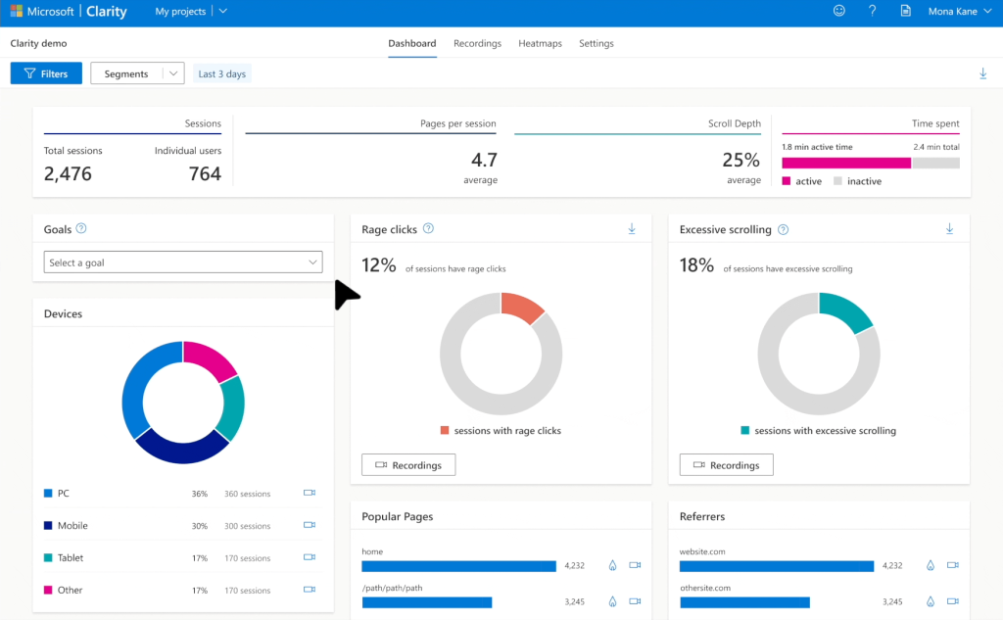Click the Popular Pages heading
Viewport: 1003px width, 620px height.
coord(398,516)
